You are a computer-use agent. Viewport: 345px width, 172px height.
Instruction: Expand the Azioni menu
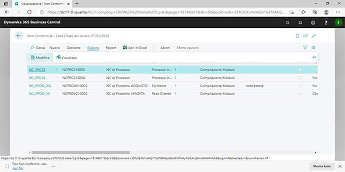(x=165, y=48)
